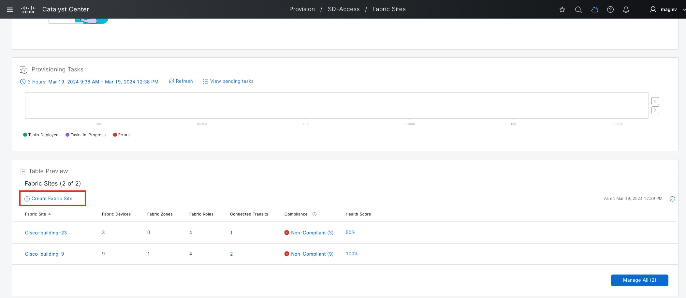Refresh the fabric sites table icon

coord(672,199)
